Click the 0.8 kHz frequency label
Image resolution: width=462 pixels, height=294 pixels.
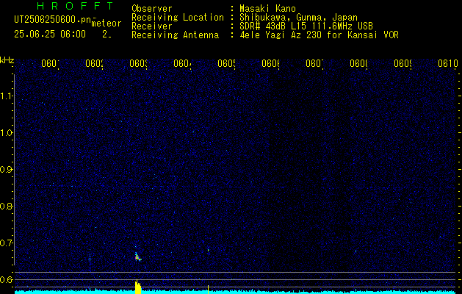(x=7, y=206)
